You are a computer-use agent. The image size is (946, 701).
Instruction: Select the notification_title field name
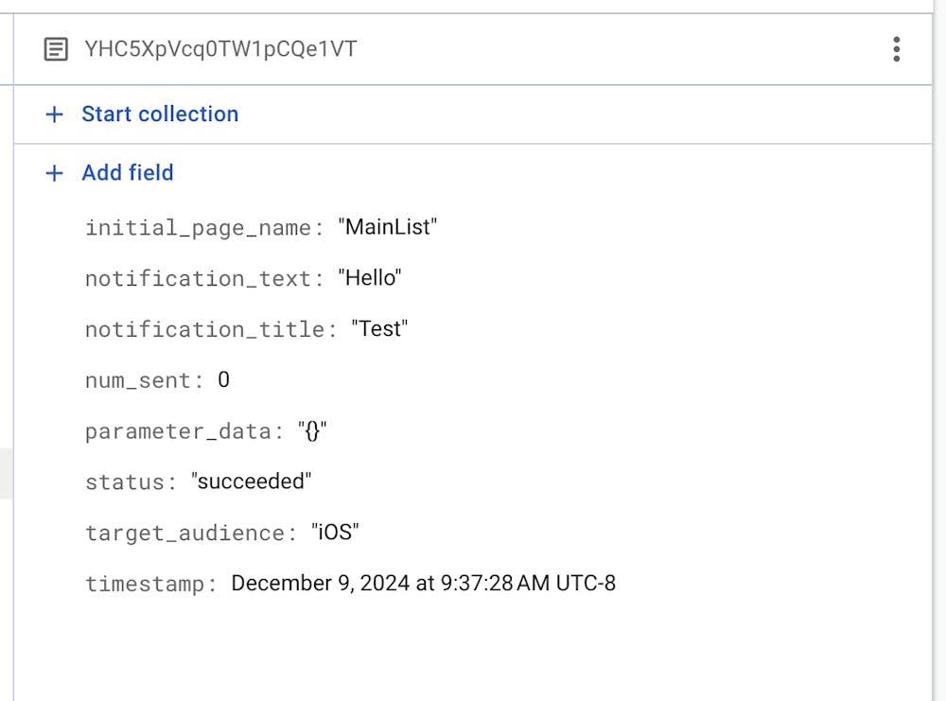pyautogui.click(x=205, y=330)
